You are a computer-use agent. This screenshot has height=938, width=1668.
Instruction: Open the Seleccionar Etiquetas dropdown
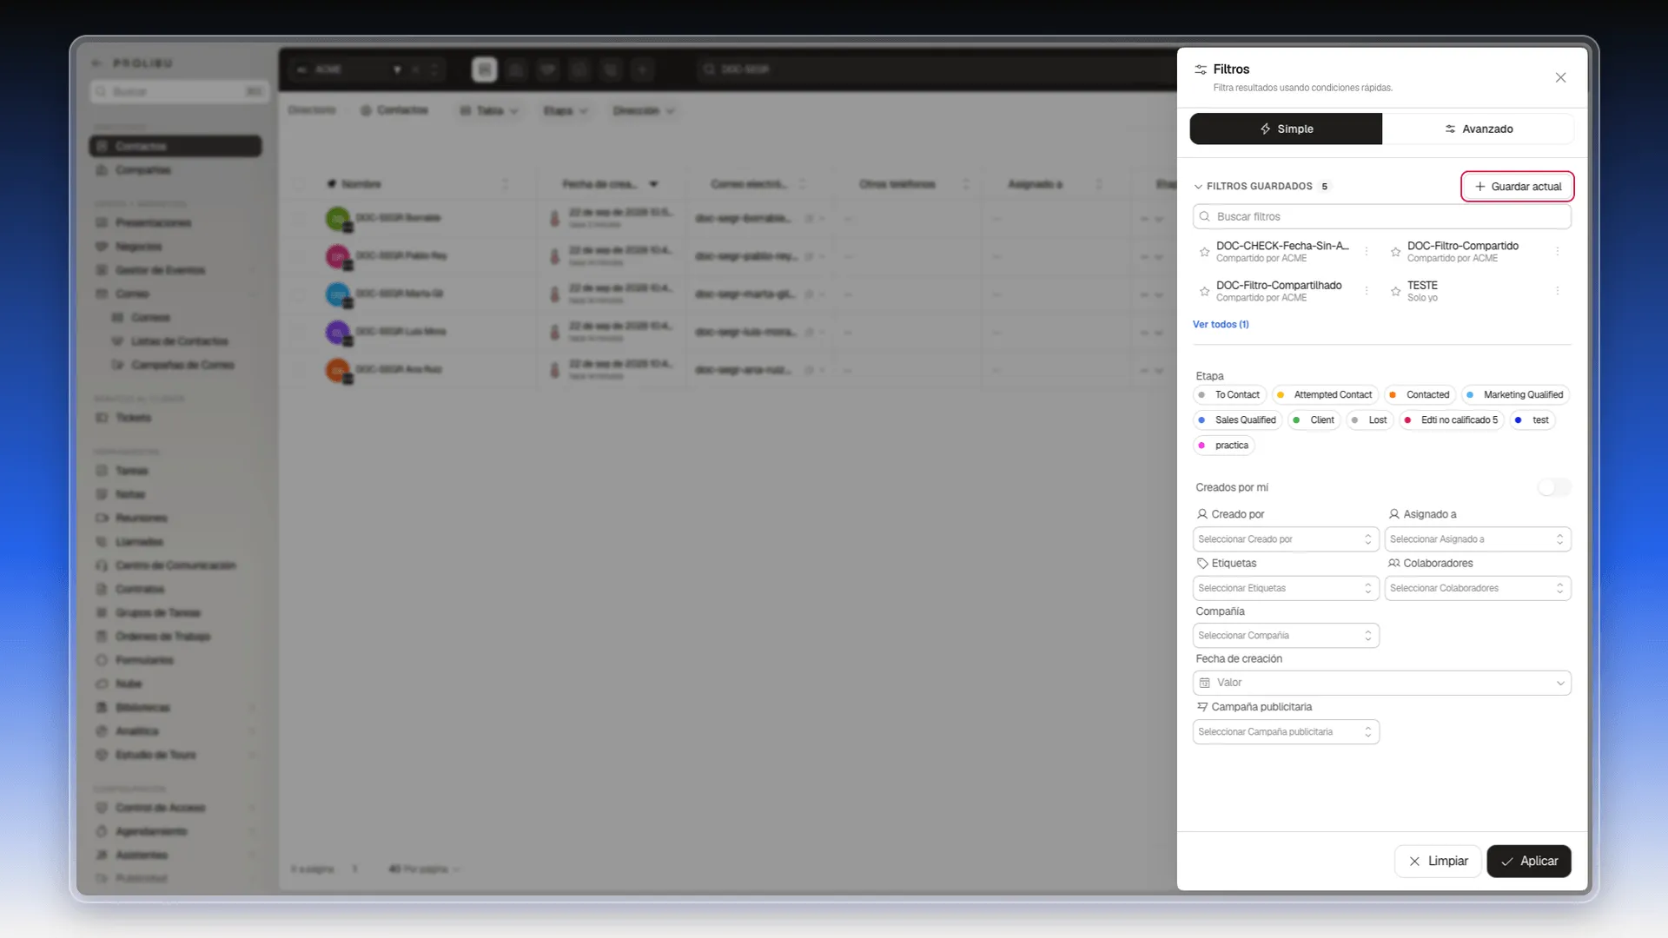pos(1286,588)
